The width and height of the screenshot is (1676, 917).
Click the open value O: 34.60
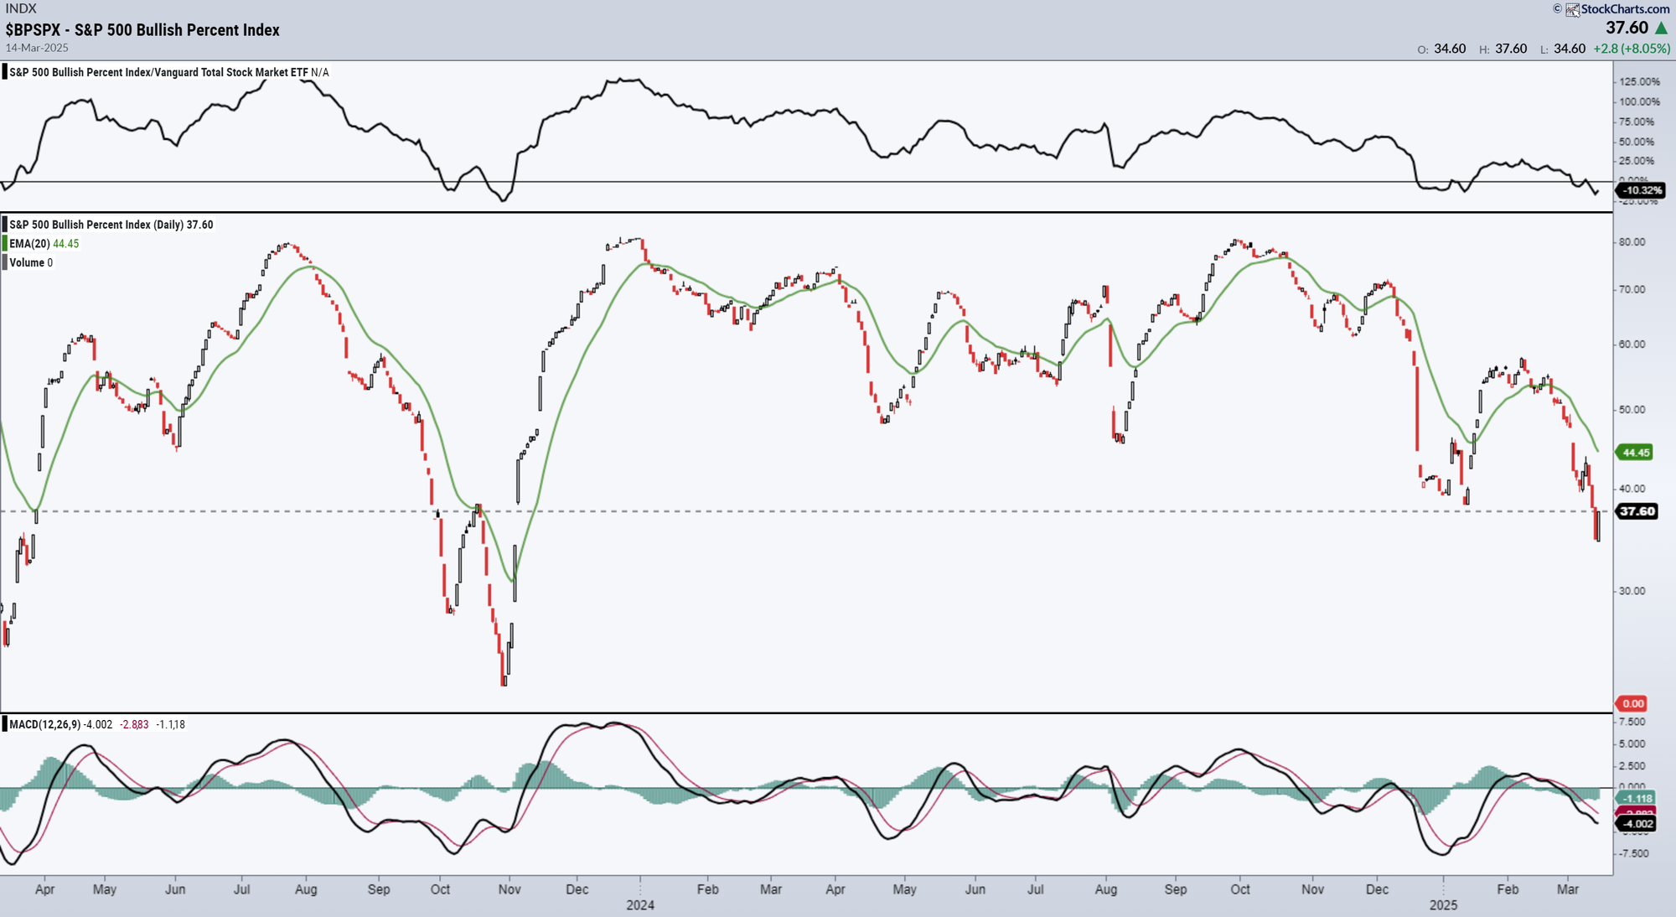pos(1441,49)
